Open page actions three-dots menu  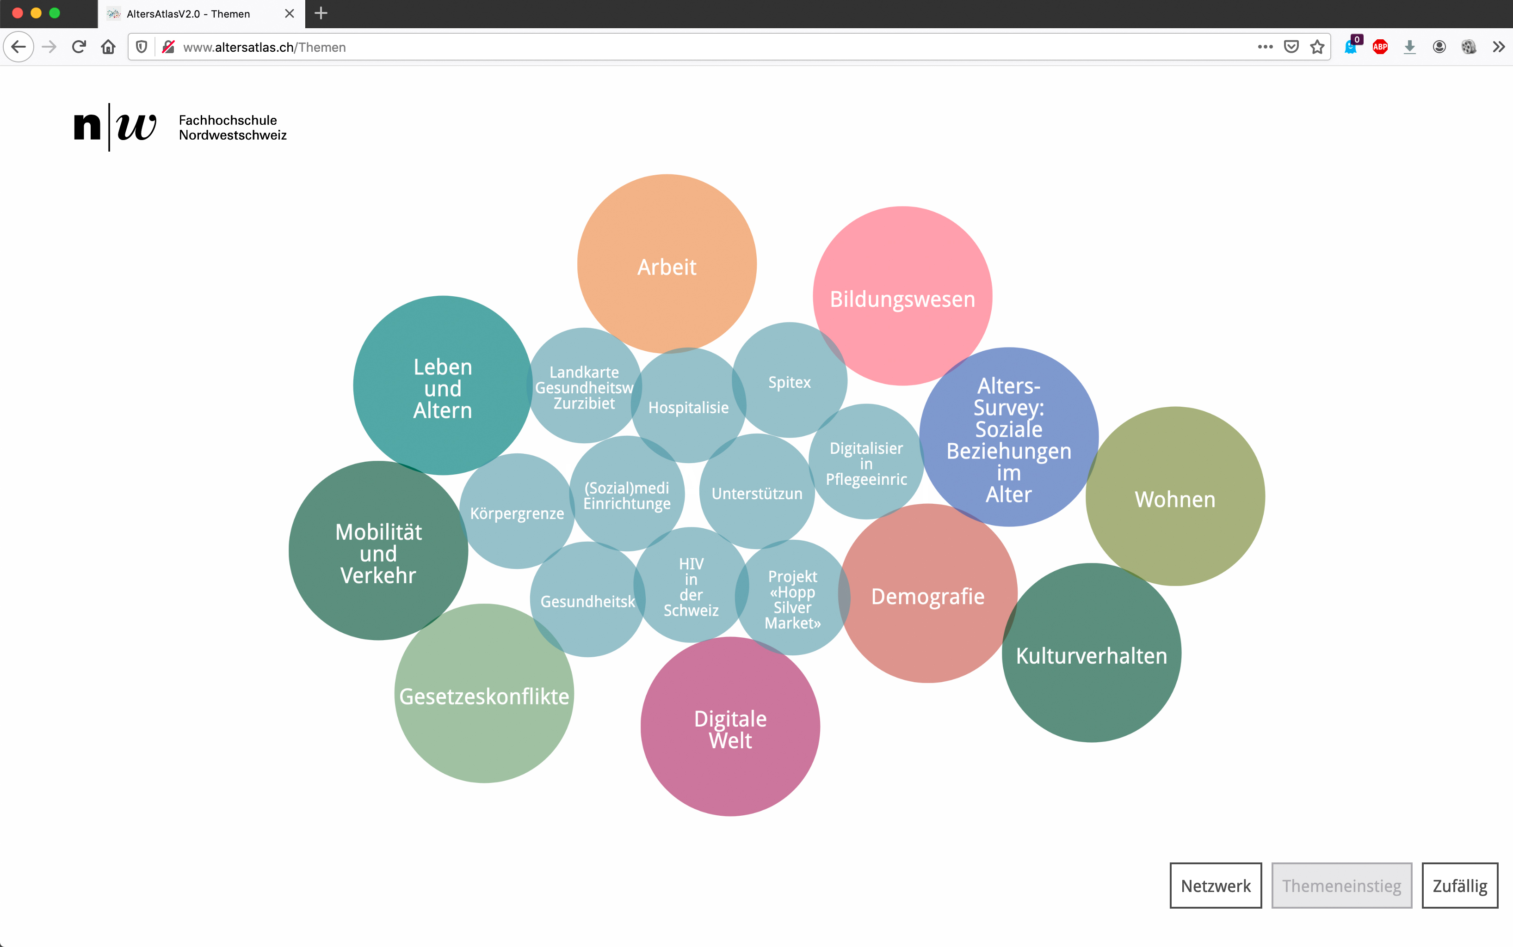[1265, 47]
